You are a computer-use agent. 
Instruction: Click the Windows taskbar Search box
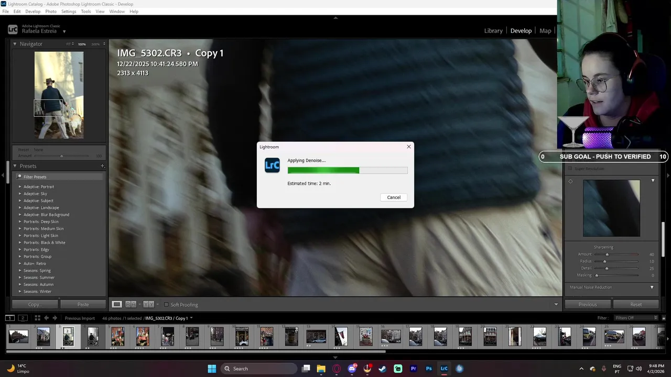pos(258,369)
